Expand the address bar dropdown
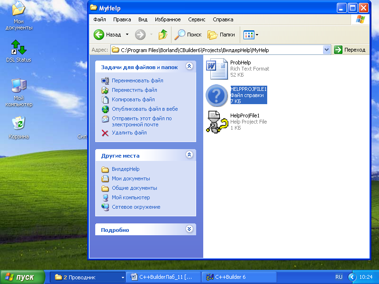This screenshot has width=379, height=284. point(326,50)
